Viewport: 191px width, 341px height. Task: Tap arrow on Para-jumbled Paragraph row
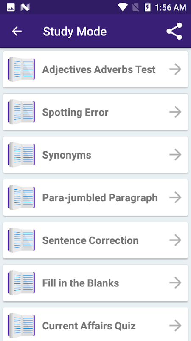[x=175, y=197]
